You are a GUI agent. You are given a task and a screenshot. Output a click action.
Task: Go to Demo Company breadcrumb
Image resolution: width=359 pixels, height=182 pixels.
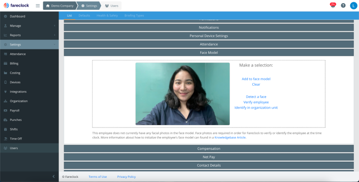[x=60, y=6]
